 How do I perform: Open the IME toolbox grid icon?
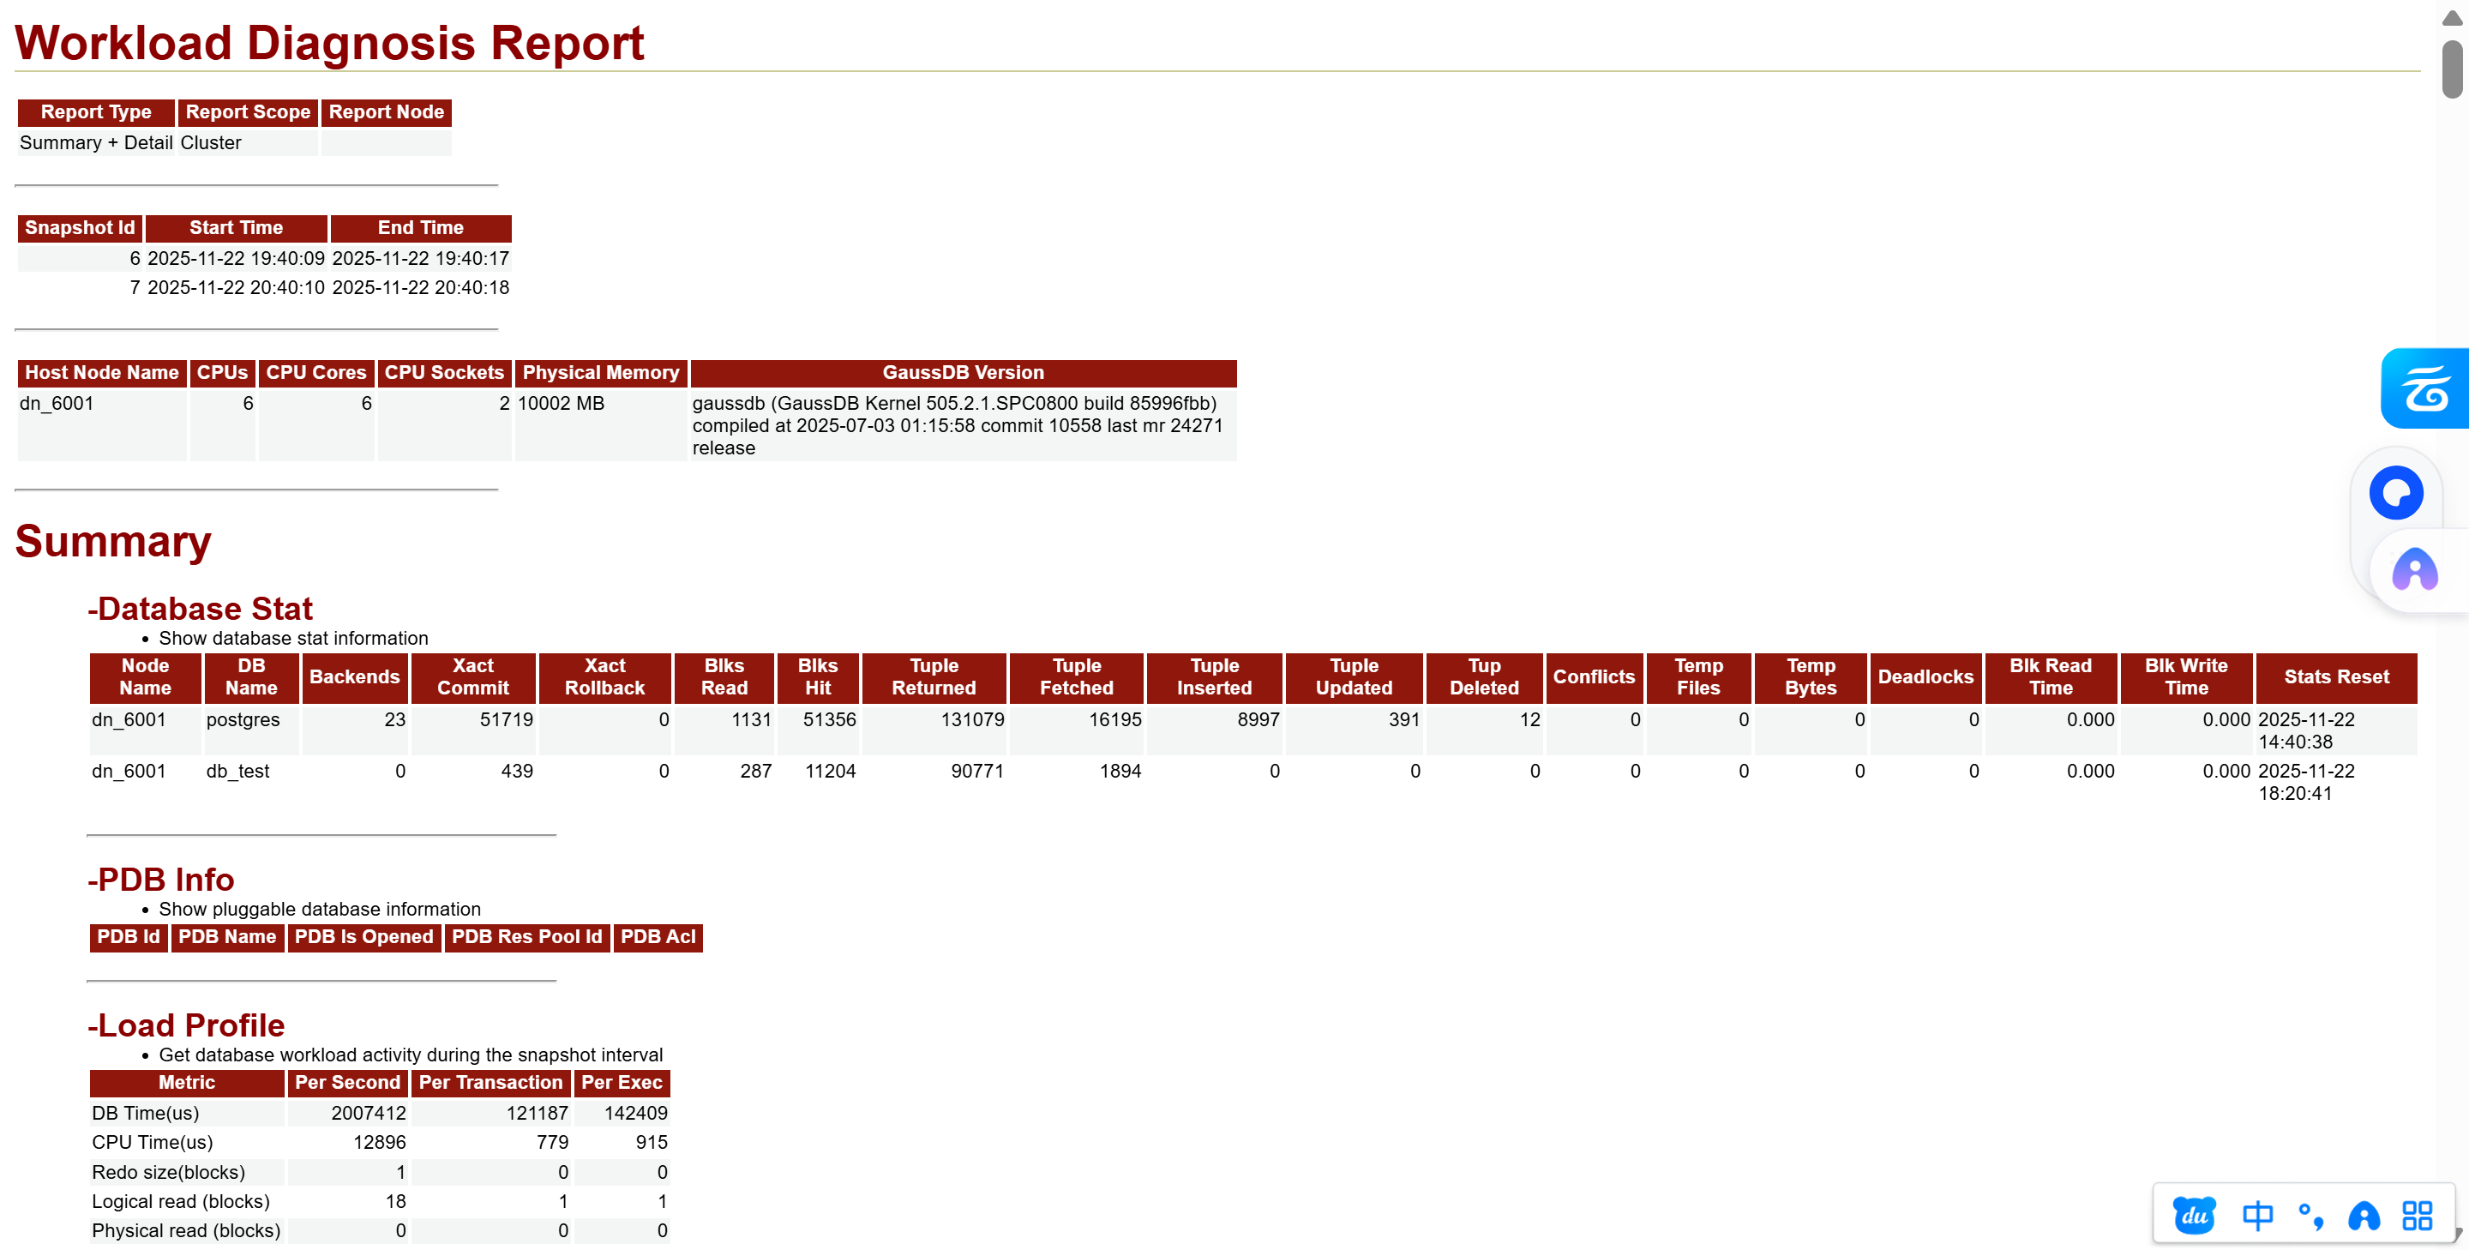pos(2417,1215)
